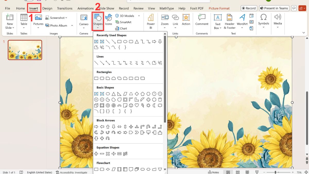Select the Sun shape in Basic Shapes
The height and width of the screenshot is (174, 309).
pos(148,105)
